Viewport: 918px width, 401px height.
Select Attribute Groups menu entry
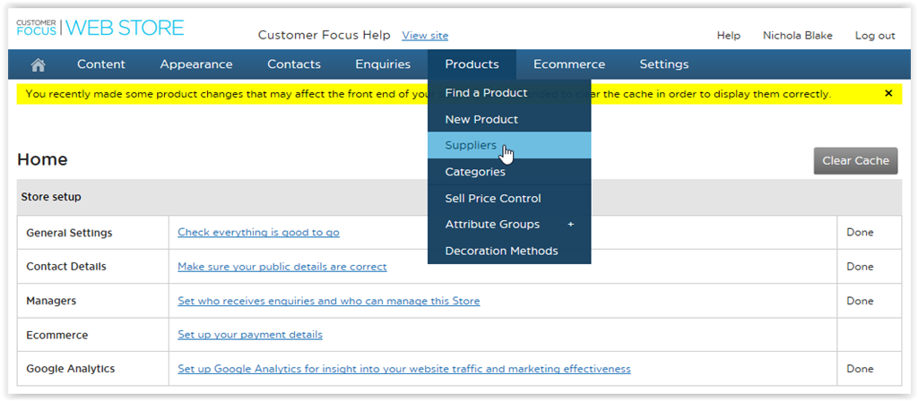point(509,225)
